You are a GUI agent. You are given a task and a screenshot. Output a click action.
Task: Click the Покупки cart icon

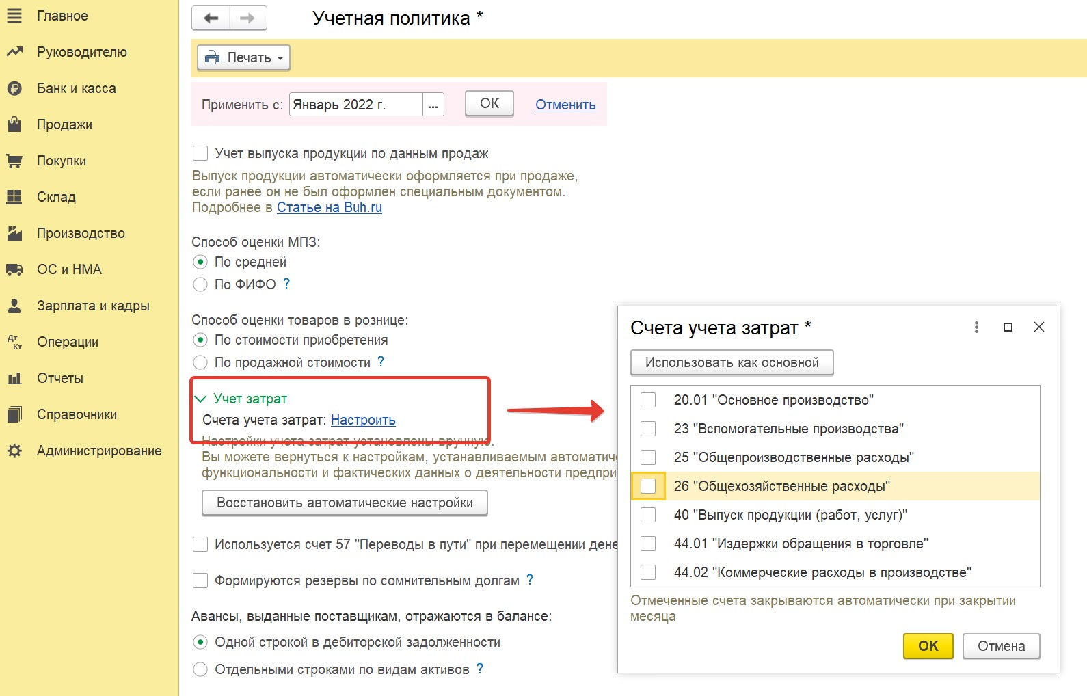(14, 161)
